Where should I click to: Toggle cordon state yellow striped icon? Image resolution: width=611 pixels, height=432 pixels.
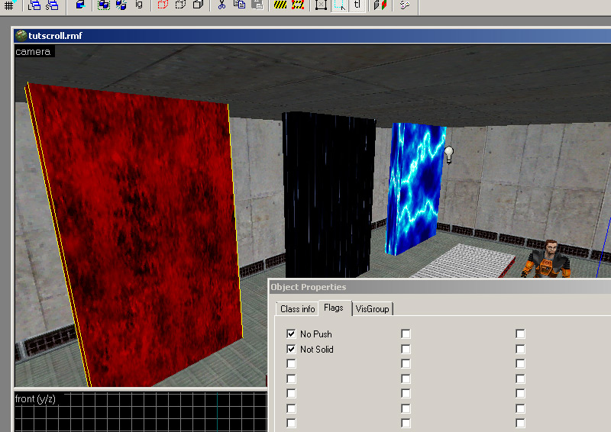pyautogui.click(x=280, y=5)
